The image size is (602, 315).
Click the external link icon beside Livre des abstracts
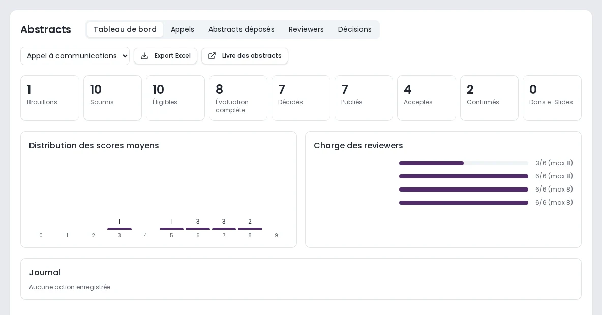pyautogui.click(x=212, y=56)
